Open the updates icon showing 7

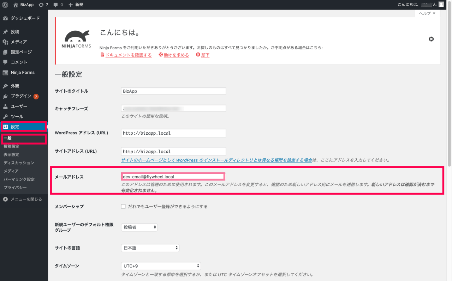tap(43, 5)
